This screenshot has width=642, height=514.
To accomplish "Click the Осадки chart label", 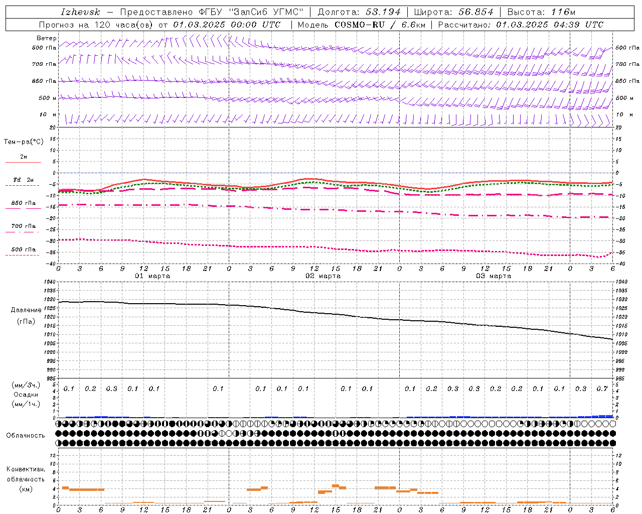I will coord(26,395).
